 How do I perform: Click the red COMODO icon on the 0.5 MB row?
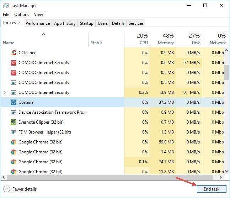point(14,73)
